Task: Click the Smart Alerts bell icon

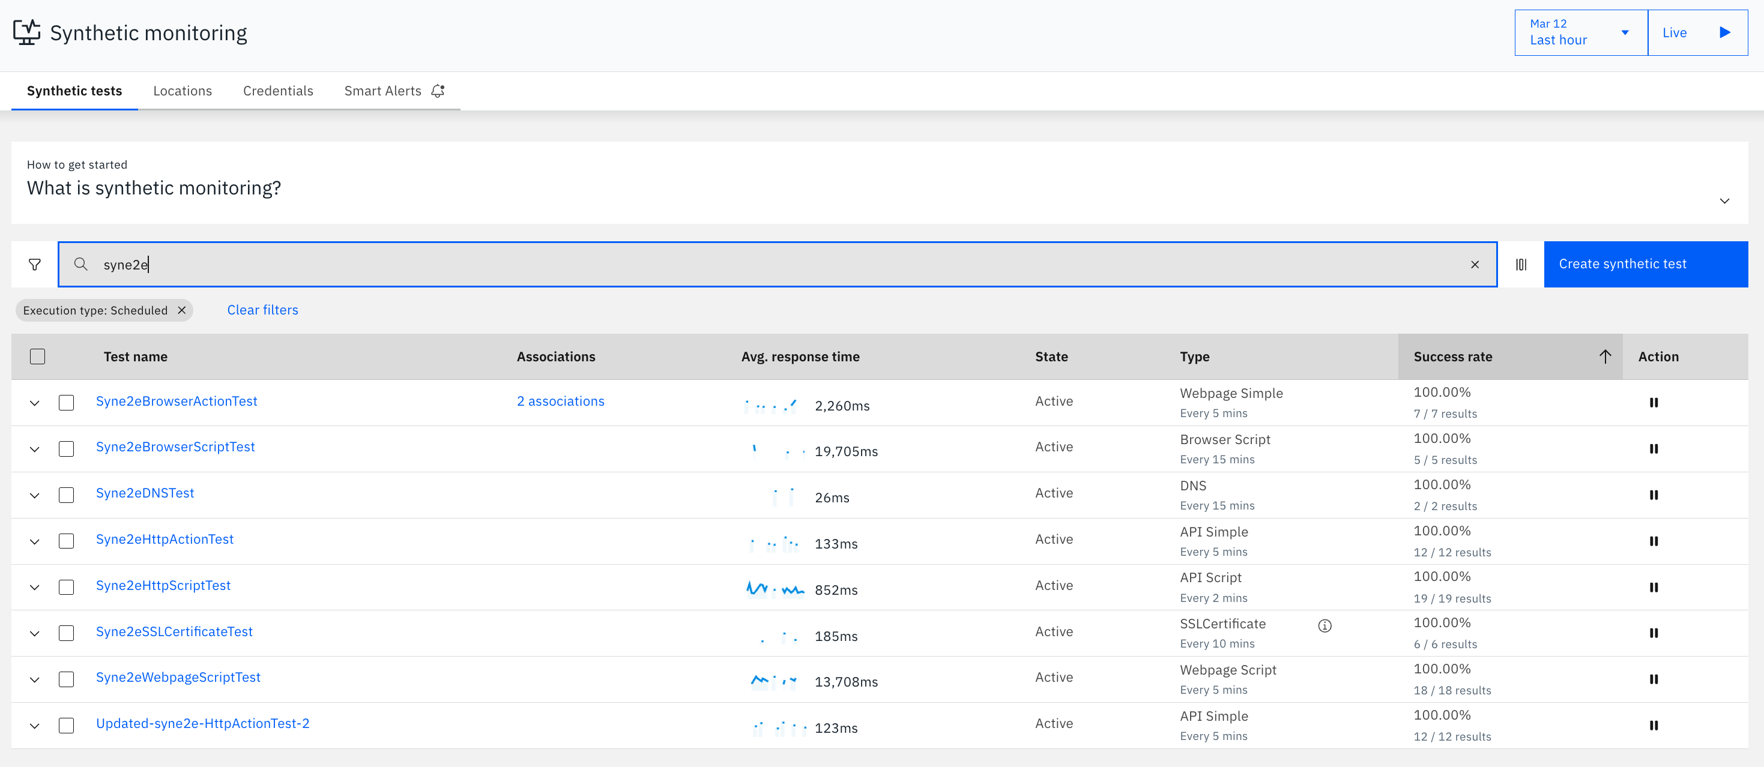Action: [438, 91]
